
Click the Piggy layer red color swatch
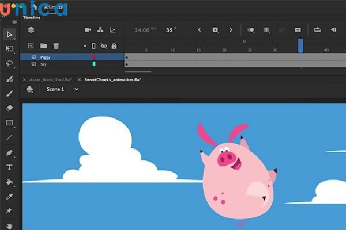tap(94, 57)
